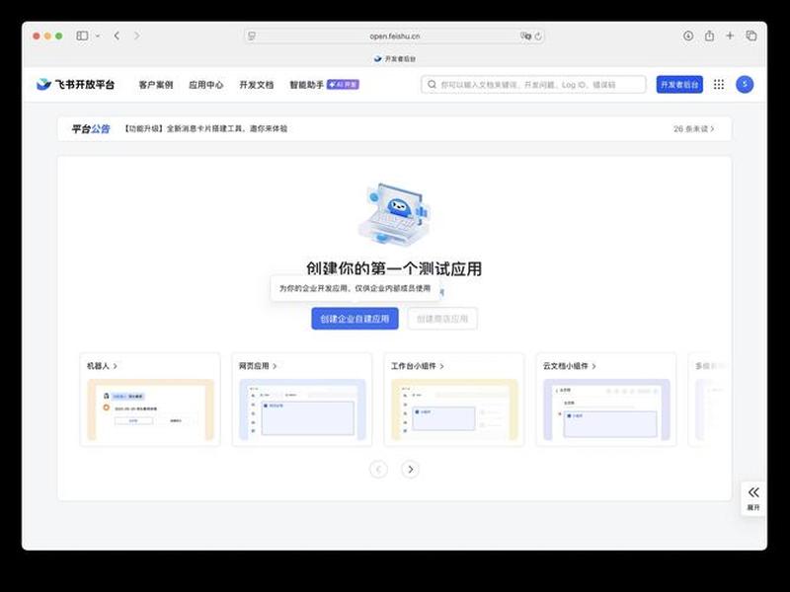The image size is (790, 592).
Task: Click the 创建企业自建应用 button
Action: [x=355, y=319]
